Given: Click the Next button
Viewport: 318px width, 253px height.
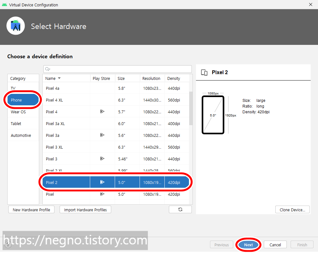Looking at the screenshot, I should pyautogui.click(x=249, y=245).
